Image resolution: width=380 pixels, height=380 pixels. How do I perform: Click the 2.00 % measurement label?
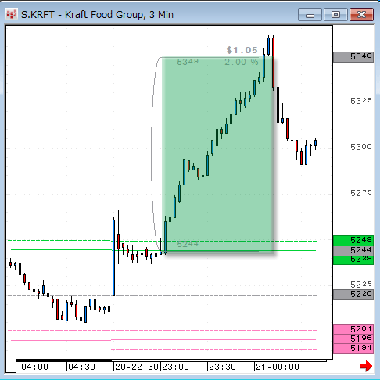click(242, 62)
